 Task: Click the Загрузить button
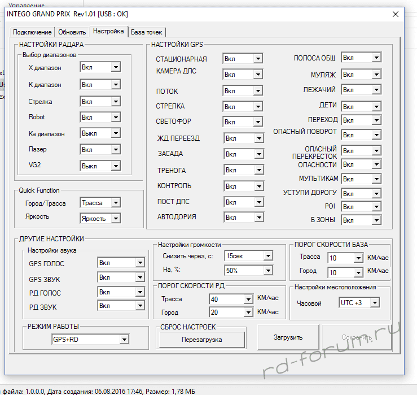[x=288, y=337]
